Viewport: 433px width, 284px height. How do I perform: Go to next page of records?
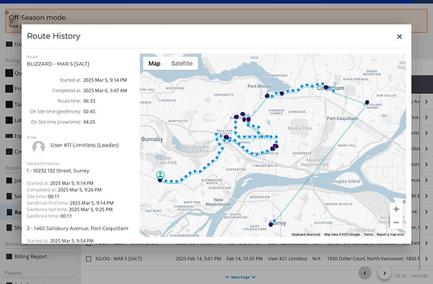tap(384, 273)
